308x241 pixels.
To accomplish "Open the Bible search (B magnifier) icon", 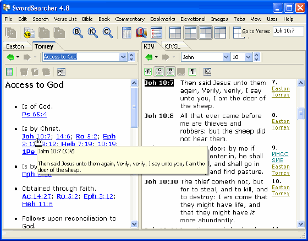I will 78,33.
